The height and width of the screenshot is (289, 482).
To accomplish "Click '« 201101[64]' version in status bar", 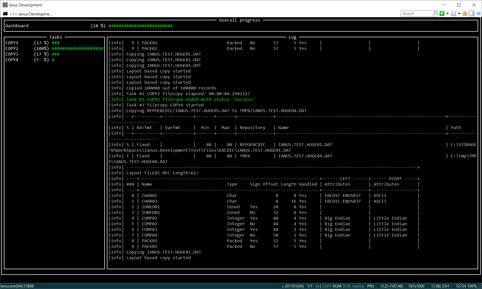I will point(293,286).
